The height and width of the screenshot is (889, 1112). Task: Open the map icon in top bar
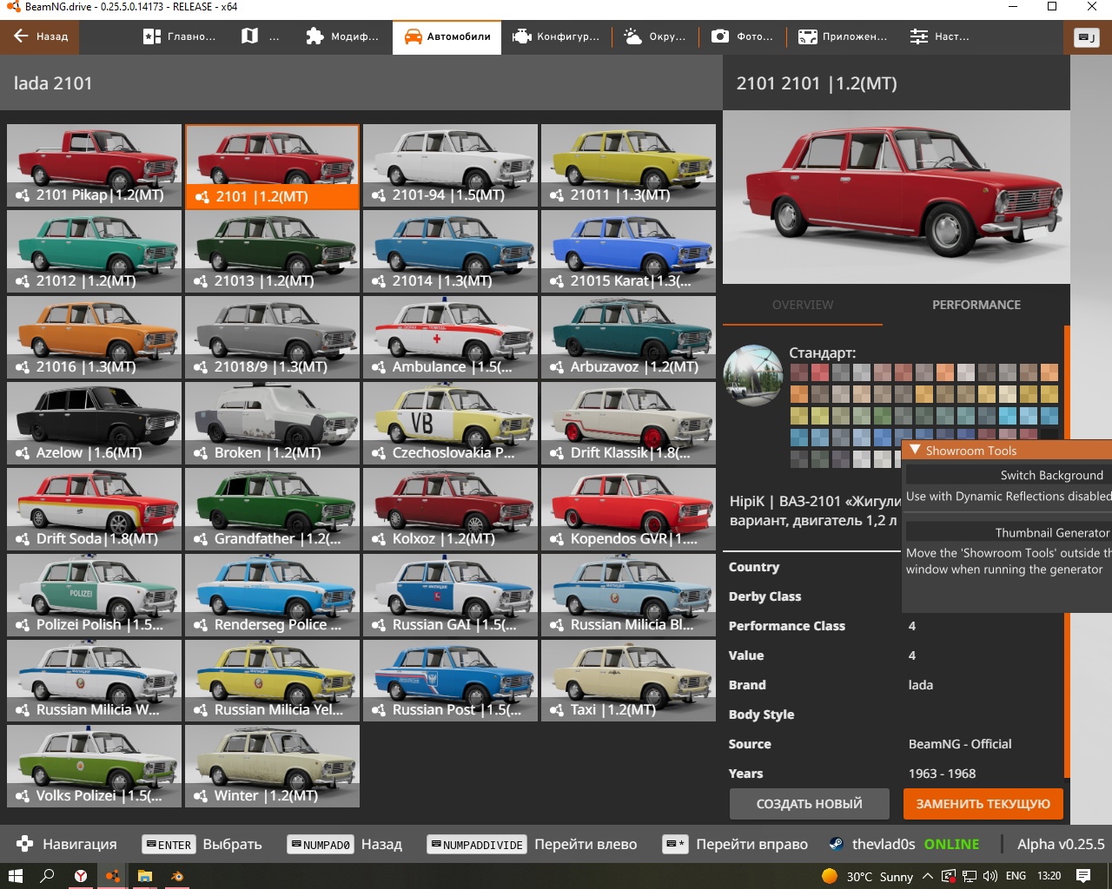click(x=252, y=36)
